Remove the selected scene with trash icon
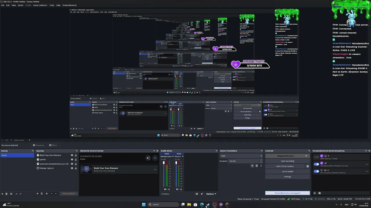 (x=6, y=194)
